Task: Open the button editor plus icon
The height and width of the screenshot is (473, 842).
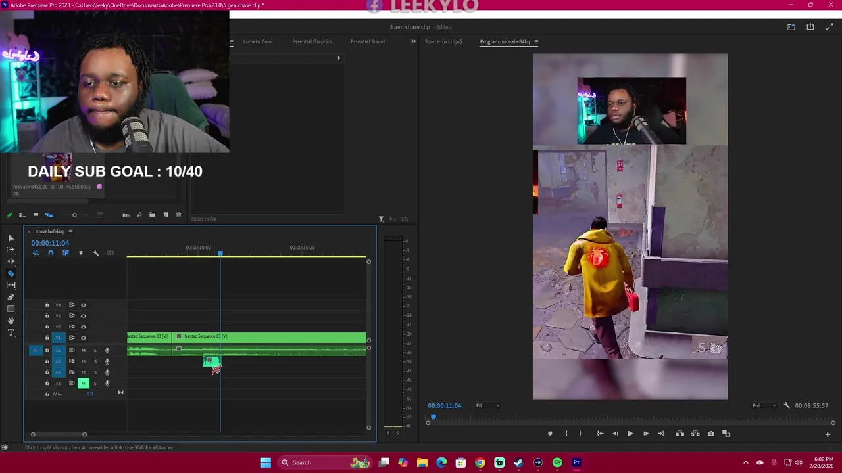Action: point(828,434)
